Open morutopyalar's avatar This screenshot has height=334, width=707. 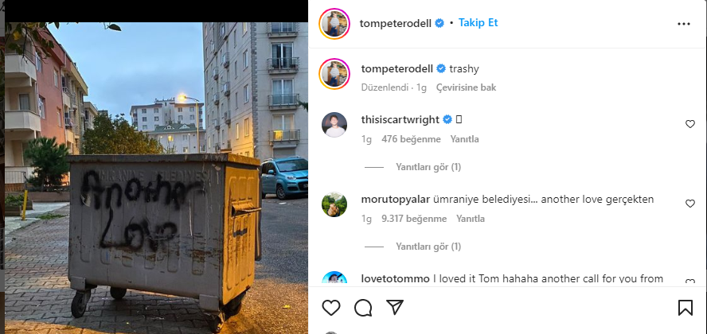click(334, 204)
